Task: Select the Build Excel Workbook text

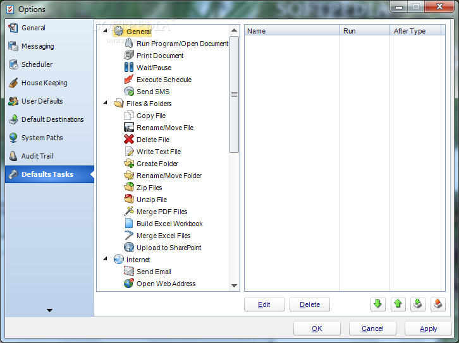Action: 169,224
